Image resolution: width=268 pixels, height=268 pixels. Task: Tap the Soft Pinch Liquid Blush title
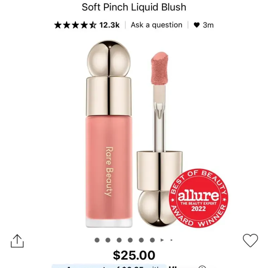point(134,7)
